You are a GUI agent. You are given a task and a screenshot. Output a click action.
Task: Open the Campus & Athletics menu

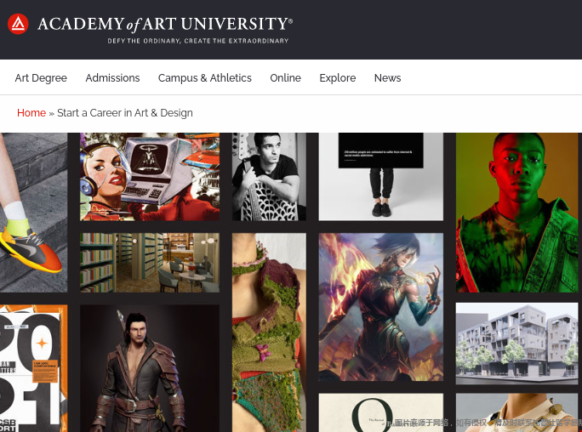[x=205, y=78]
